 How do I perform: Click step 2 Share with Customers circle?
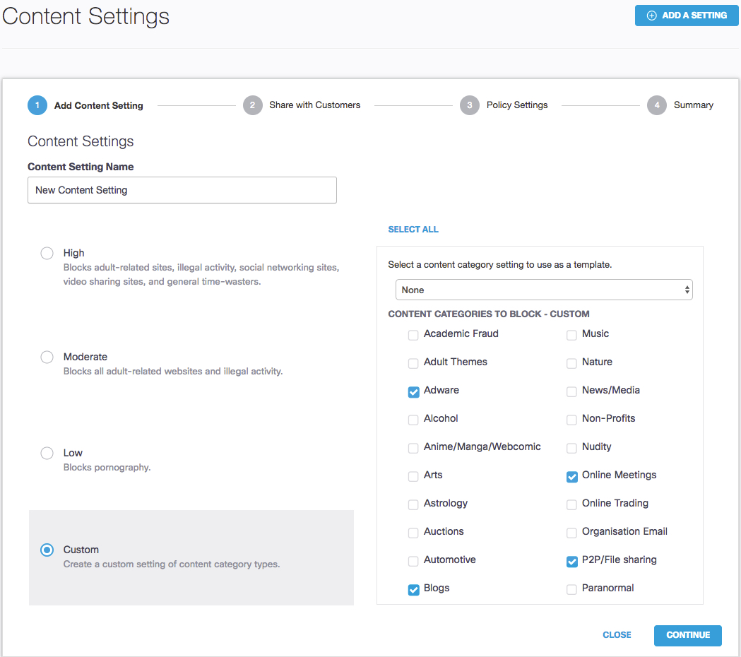252,105
